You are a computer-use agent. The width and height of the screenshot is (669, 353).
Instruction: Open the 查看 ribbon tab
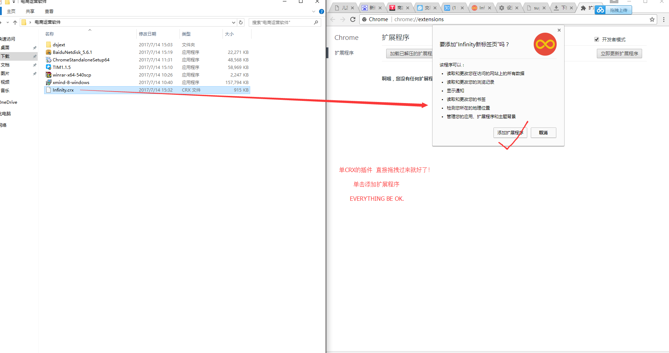click(49, 11)
